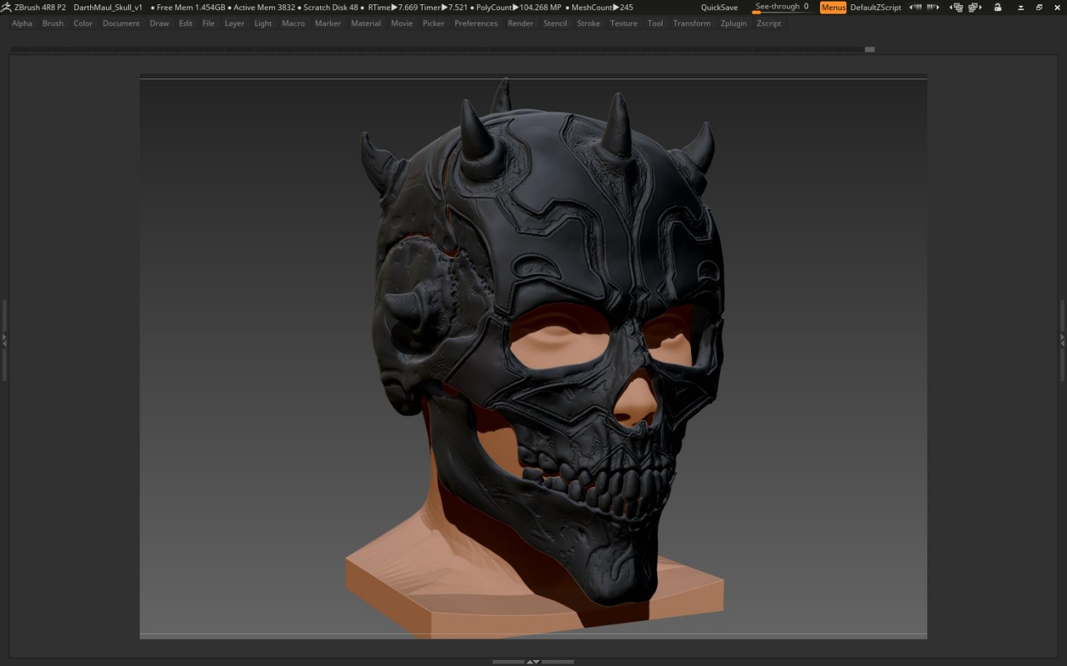Viewport: 1067px width, 666px height.
Task: Load next UI colors arrow icon
Action: pos(933,7)
